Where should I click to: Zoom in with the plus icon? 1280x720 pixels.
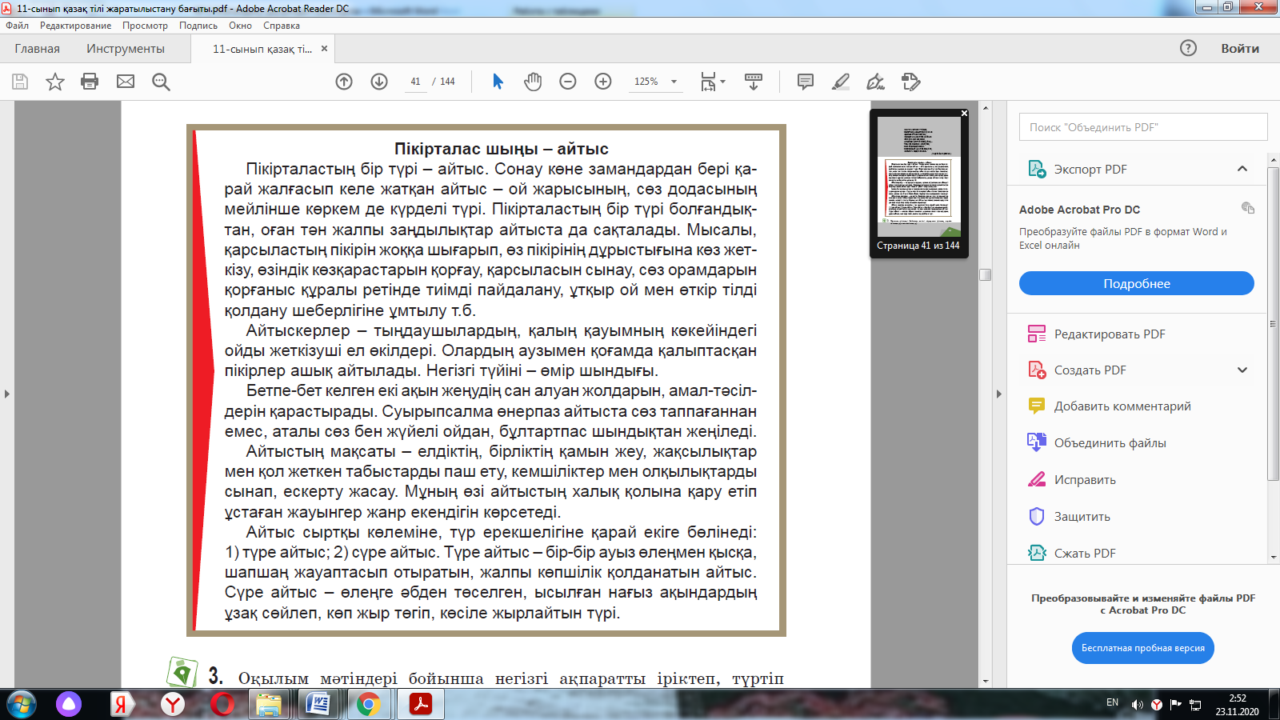click(603, 82)
